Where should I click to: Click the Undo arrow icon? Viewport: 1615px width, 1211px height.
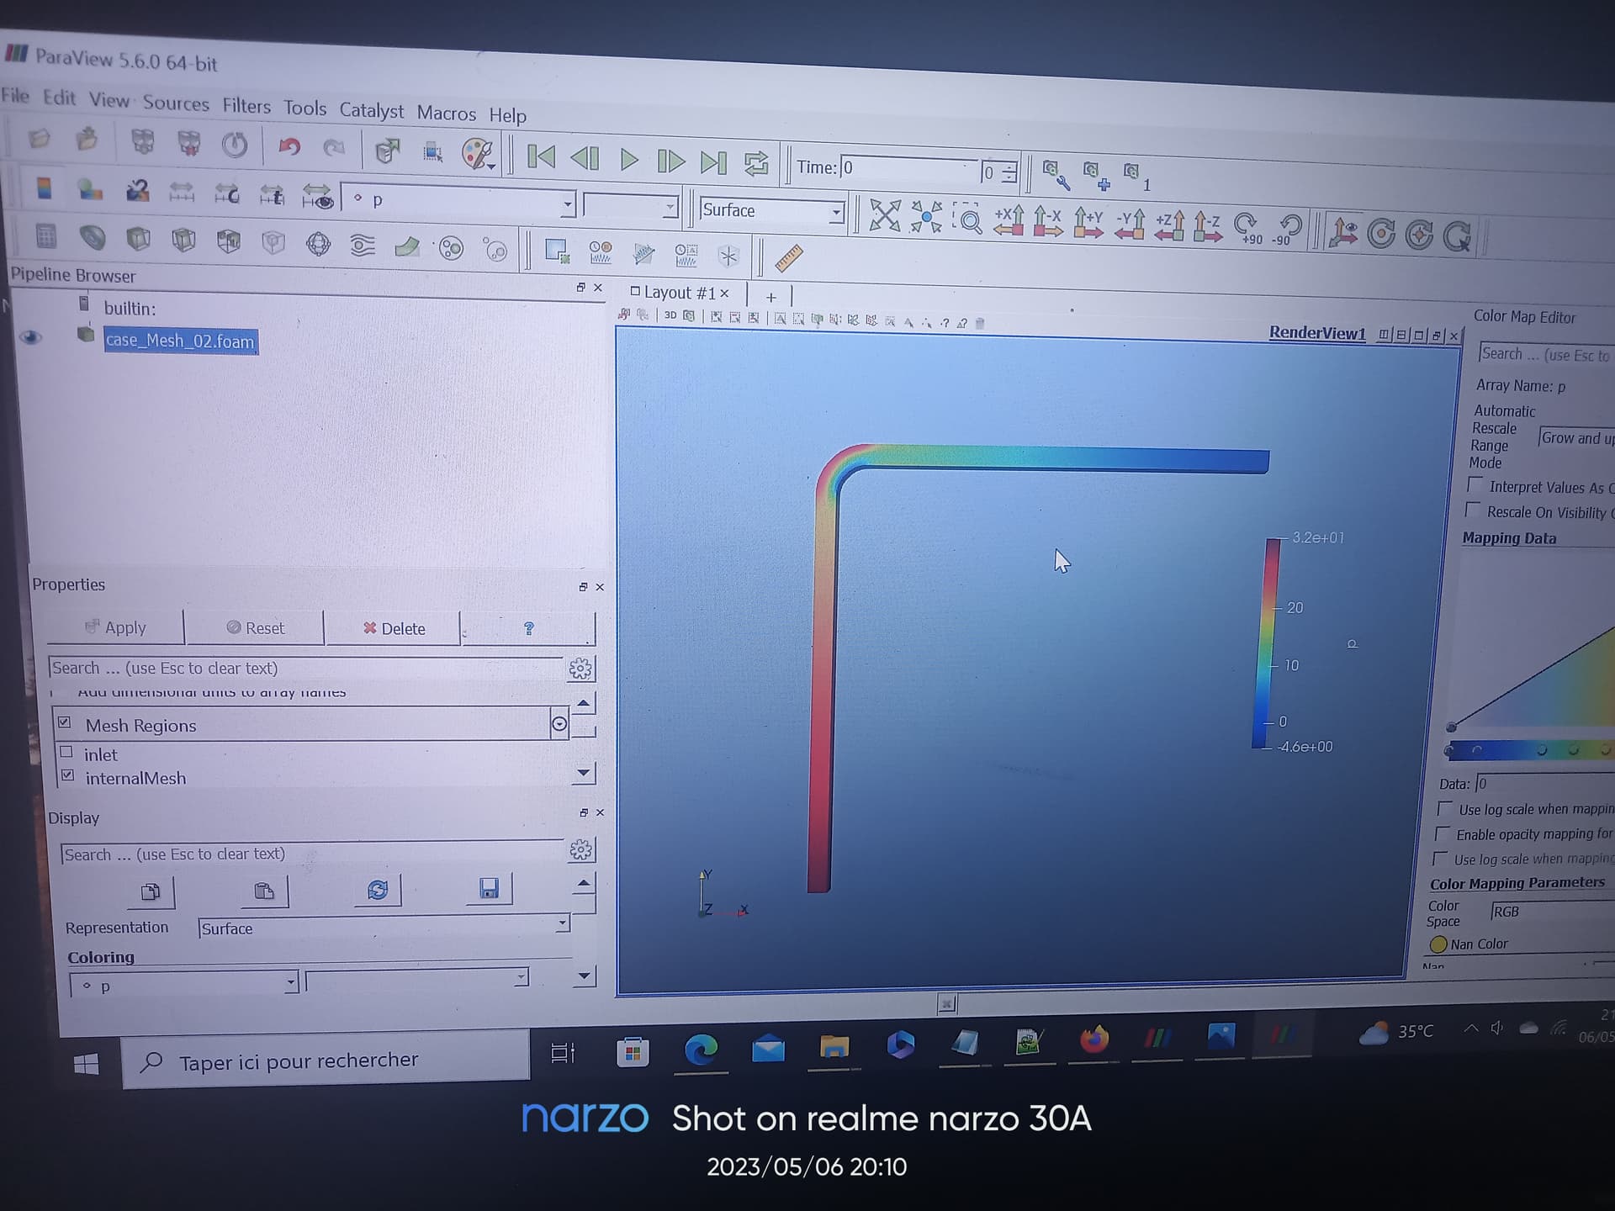[x=289, y=147]
